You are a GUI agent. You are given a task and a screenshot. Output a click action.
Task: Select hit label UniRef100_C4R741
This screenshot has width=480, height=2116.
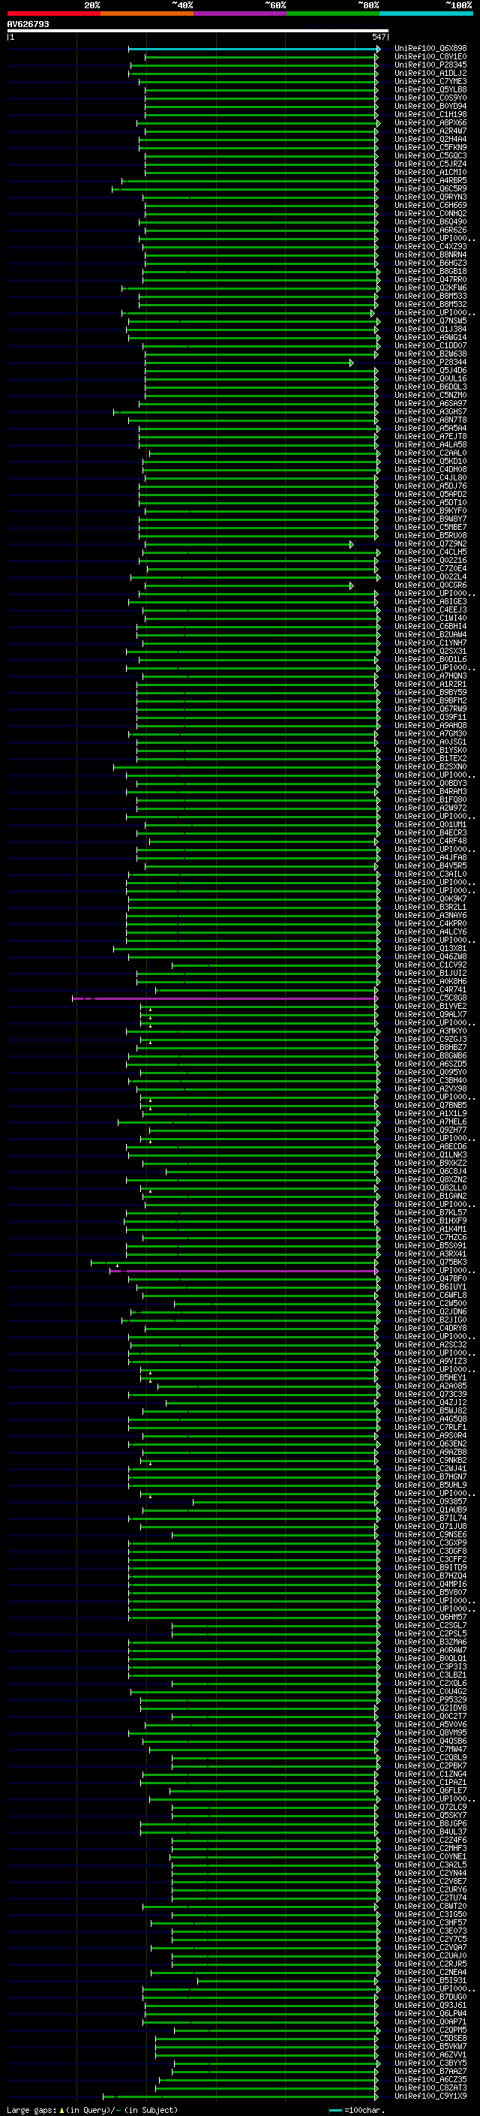click(430, 990)
